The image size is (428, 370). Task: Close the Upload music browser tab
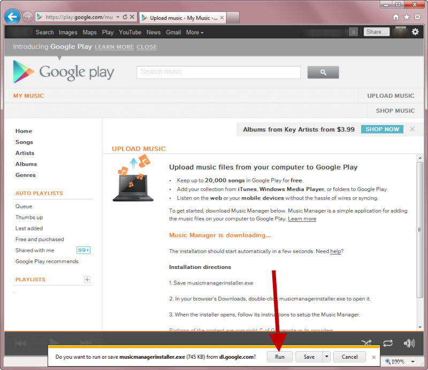point(222,18)
